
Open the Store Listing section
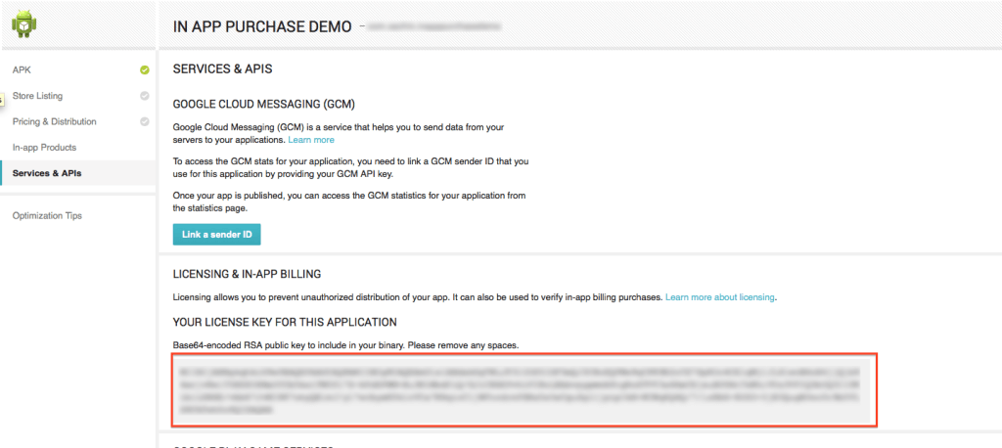click(x=38, y=96)
